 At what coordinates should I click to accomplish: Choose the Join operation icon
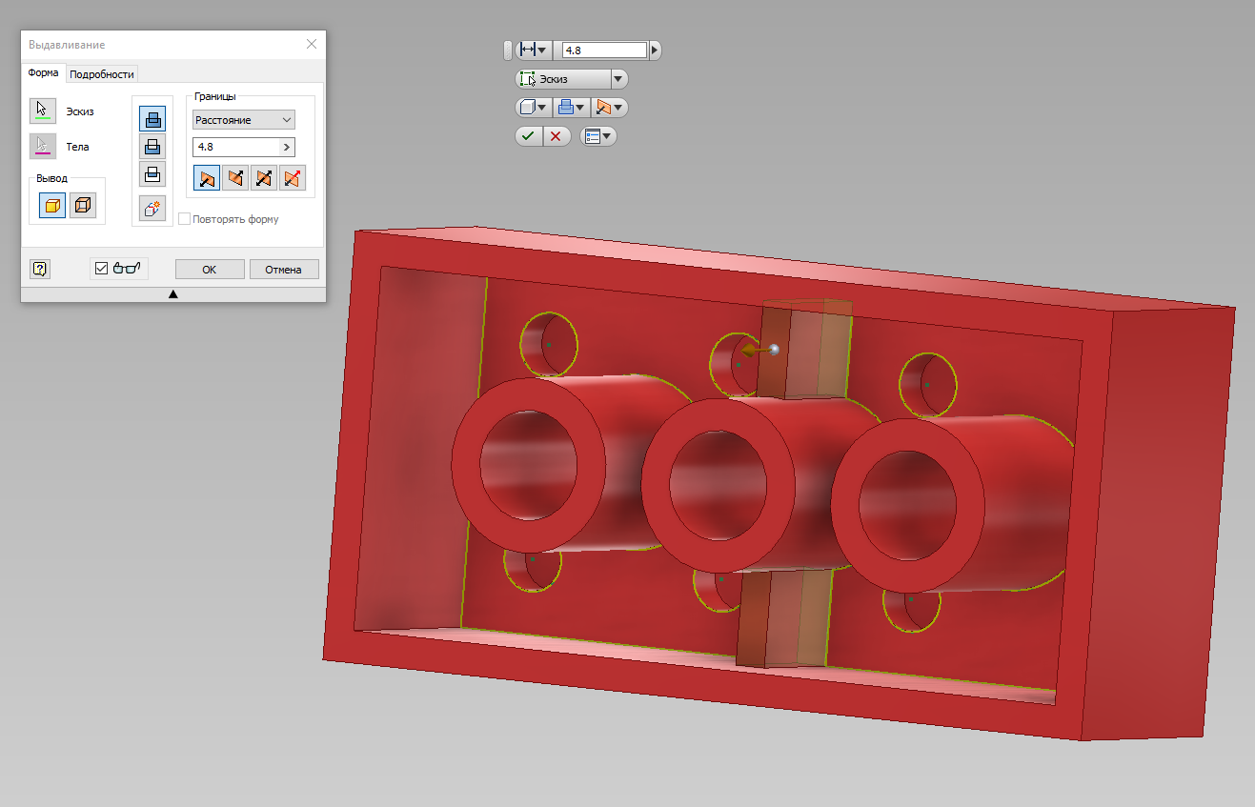pos(152,119)
